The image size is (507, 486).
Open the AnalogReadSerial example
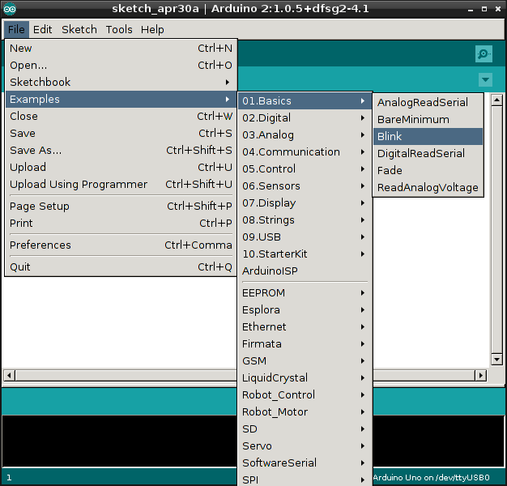tap(428, 103)
